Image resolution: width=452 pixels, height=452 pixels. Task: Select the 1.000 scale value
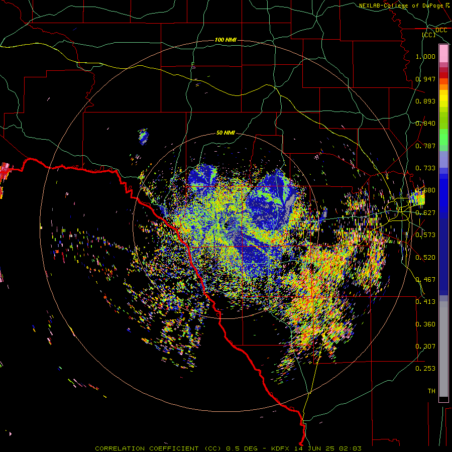[425, 56]
